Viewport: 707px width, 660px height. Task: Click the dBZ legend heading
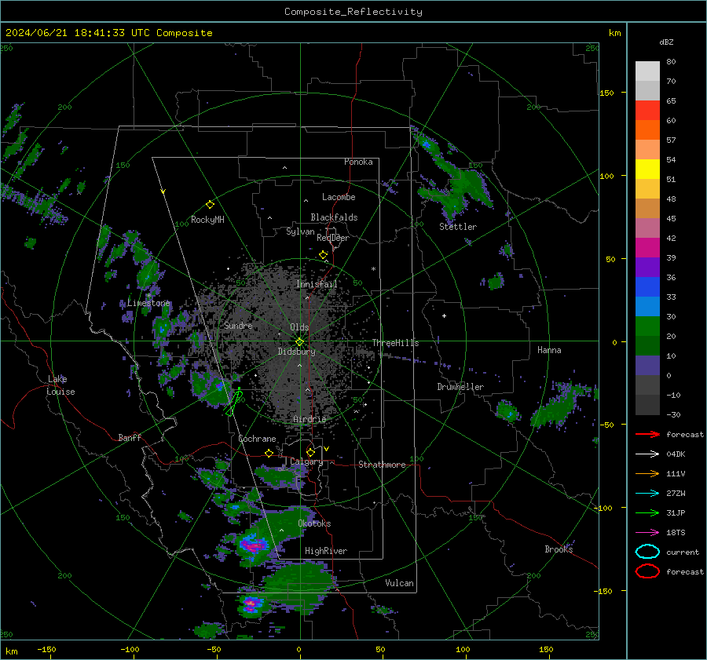(666, 42)
